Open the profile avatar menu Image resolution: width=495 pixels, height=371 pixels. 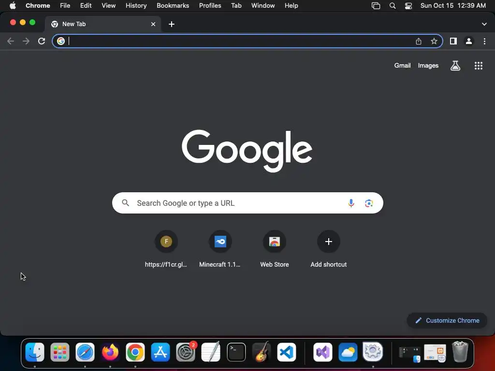(469, 41)
